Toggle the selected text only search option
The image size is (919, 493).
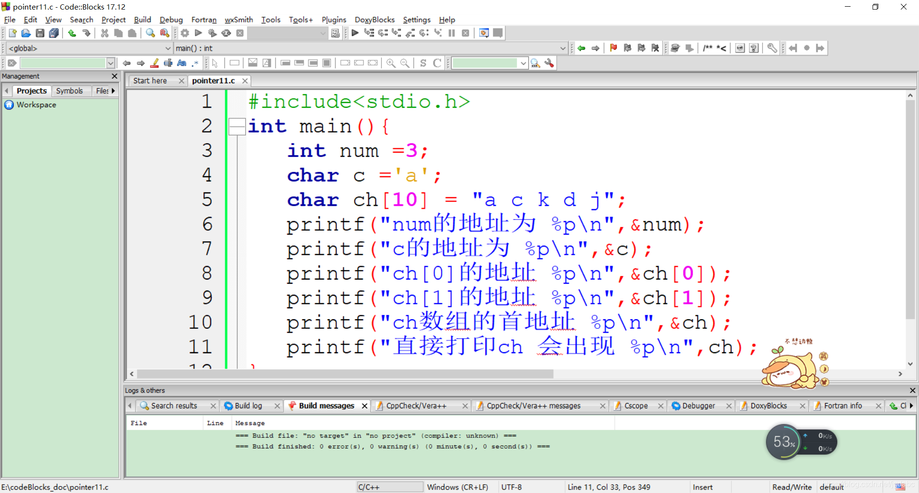point(168,63)
